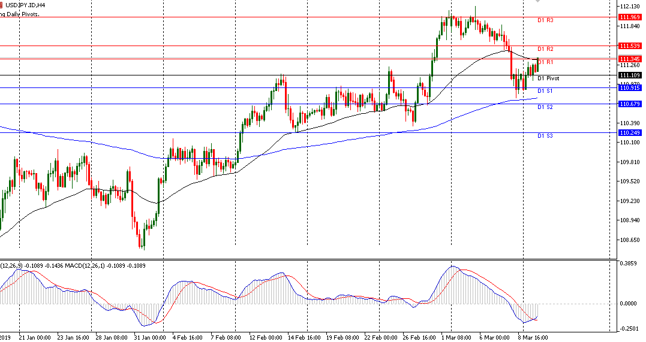
Task: Click the 109.520 price axis value
Action: pos(630,181)
